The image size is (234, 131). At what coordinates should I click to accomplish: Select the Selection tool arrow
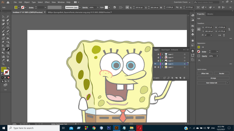(3, 17)
